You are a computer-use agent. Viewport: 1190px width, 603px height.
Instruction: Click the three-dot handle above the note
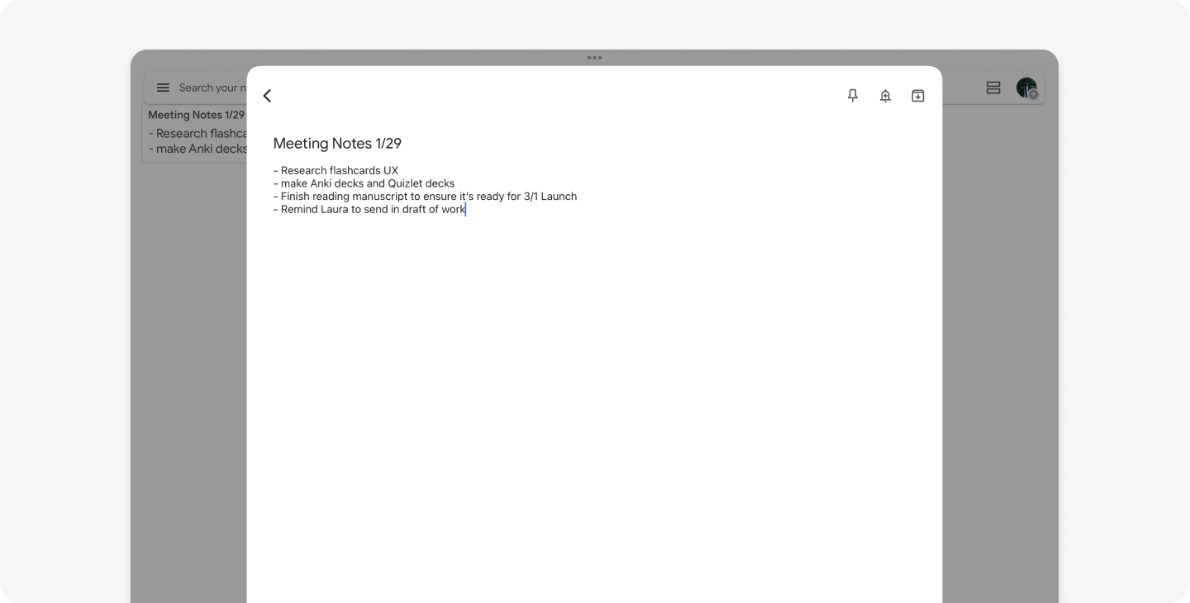pyautogui.click(x=594, y=57)
